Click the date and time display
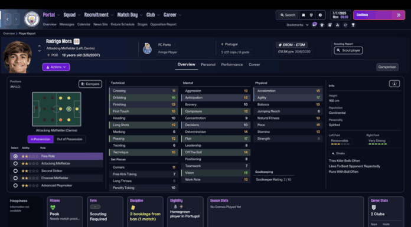Viewport: 411px width, 227px height. point(340,15)
